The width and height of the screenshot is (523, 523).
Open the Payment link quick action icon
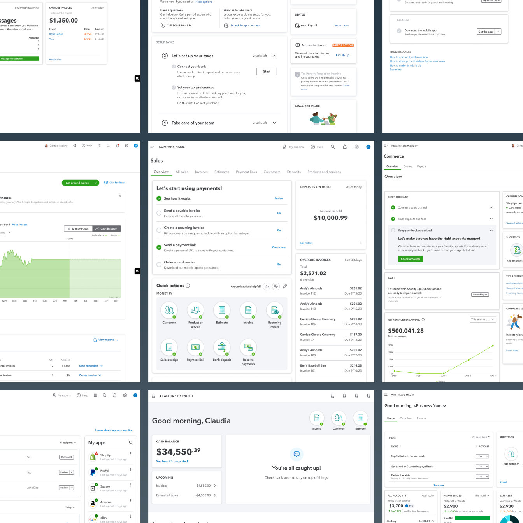(x=195, y=347)
